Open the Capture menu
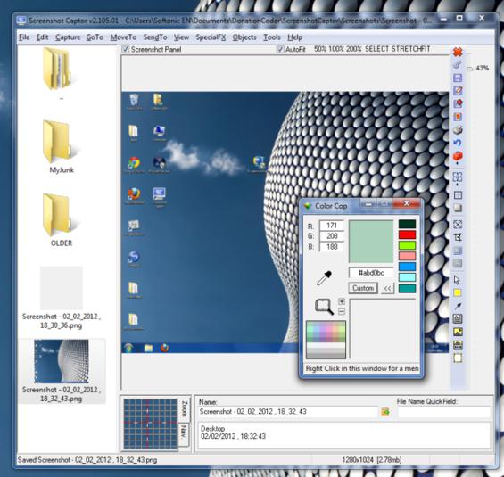 click(x=68, y=37)
